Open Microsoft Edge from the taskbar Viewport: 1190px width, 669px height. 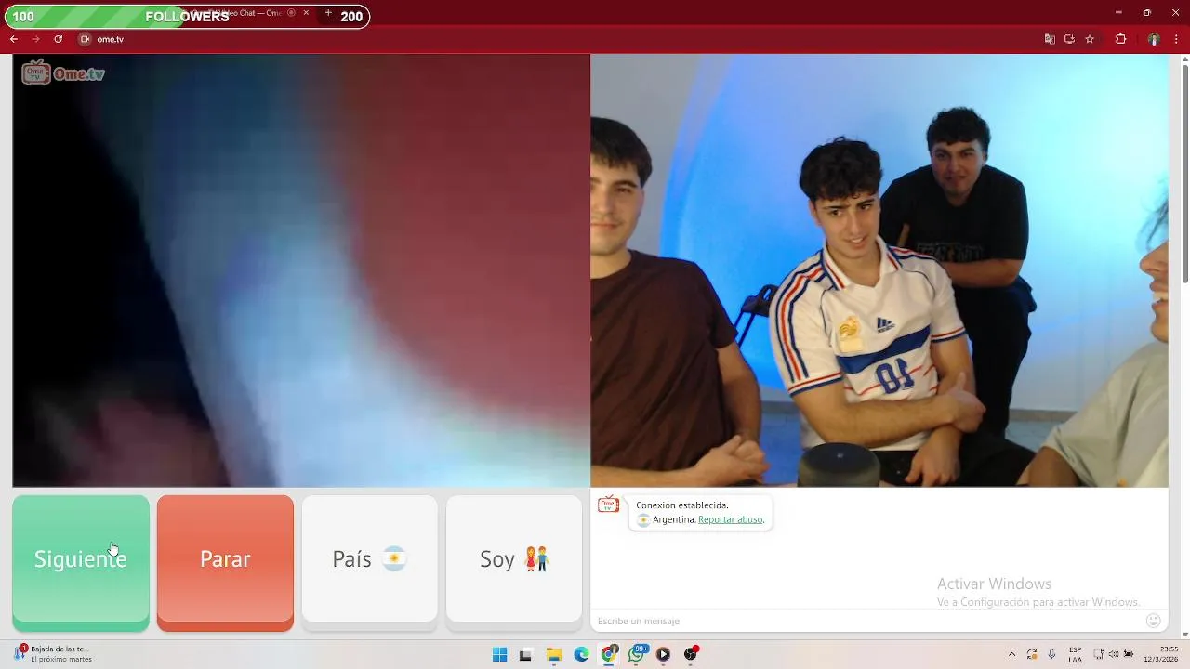click(581, 654)
